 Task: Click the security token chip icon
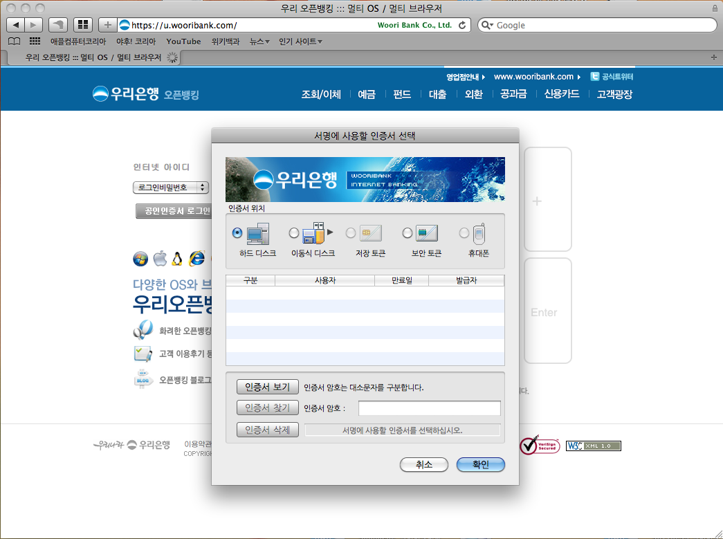click(x=426, y=233)
